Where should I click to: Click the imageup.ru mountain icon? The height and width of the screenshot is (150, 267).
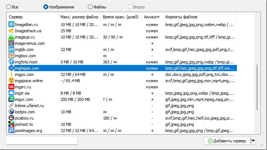click(x=11, y=37)
